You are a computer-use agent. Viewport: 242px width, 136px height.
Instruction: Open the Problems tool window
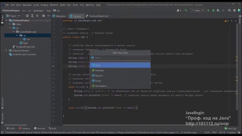[24, 128]
